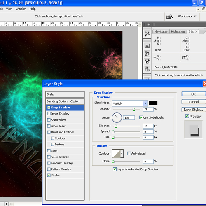
Task: Disable the Stroke checkbox
Action: click(x=49, y=176)
